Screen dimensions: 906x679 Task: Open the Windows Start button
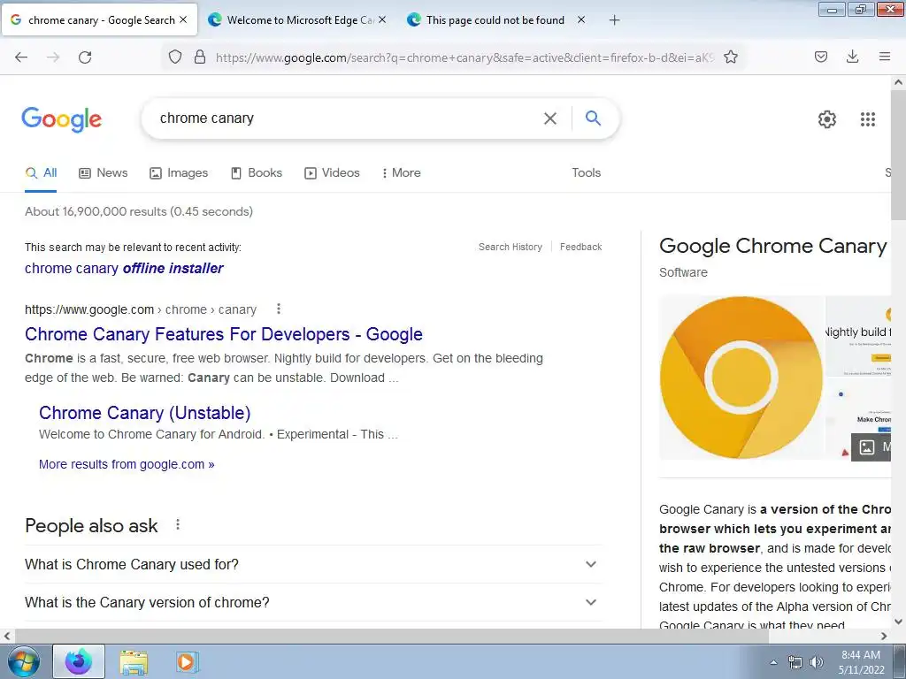tap(23, 662)
